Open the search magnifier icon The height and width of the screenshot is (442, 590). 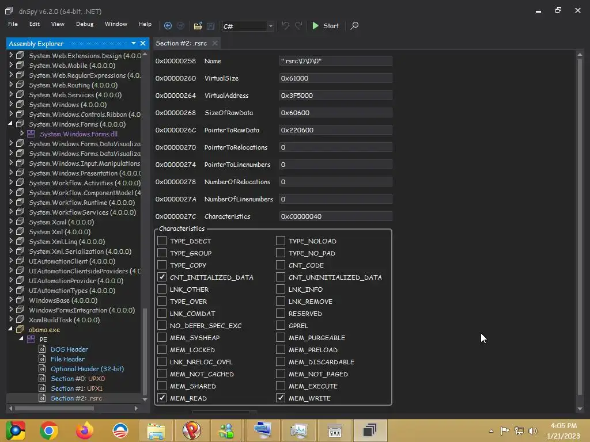click(x=354, y=25)
